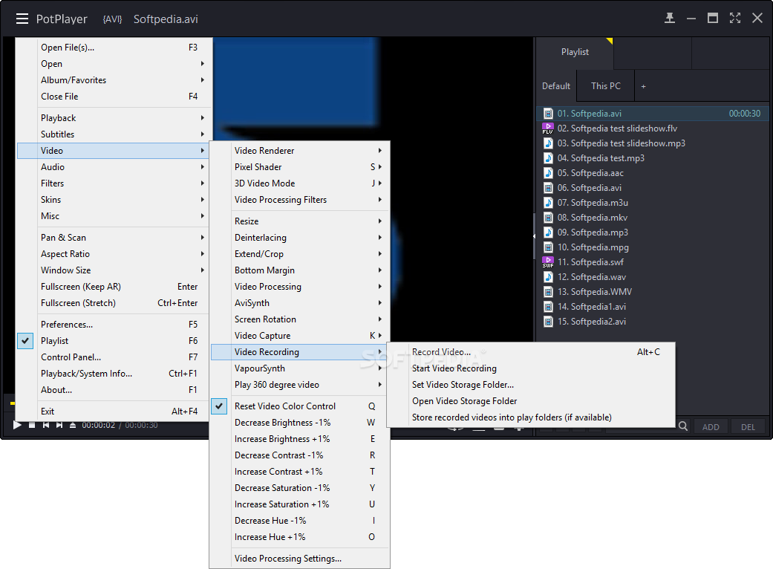This screenshot has width=773, height=569.
Task: Click the playlist search magnifier icon
Action: (683, 426)
